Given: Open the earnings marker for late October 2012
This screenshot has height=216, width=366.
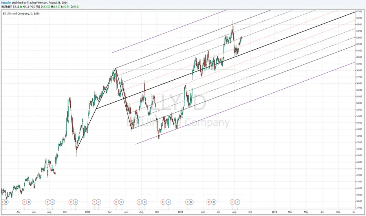Looking at the screenshot, I should [x=71, y=202].
